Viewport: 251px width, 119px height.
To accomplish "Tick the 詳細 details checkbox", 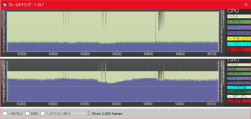I will point(27,113).
